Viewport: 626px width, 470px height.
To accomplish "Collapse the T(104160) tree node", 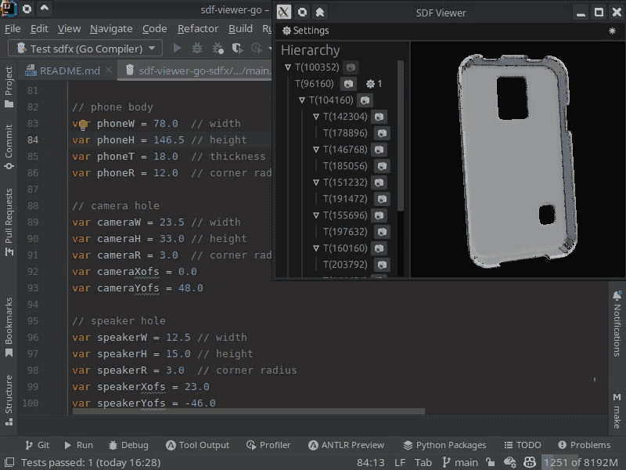I will (302, 100).
